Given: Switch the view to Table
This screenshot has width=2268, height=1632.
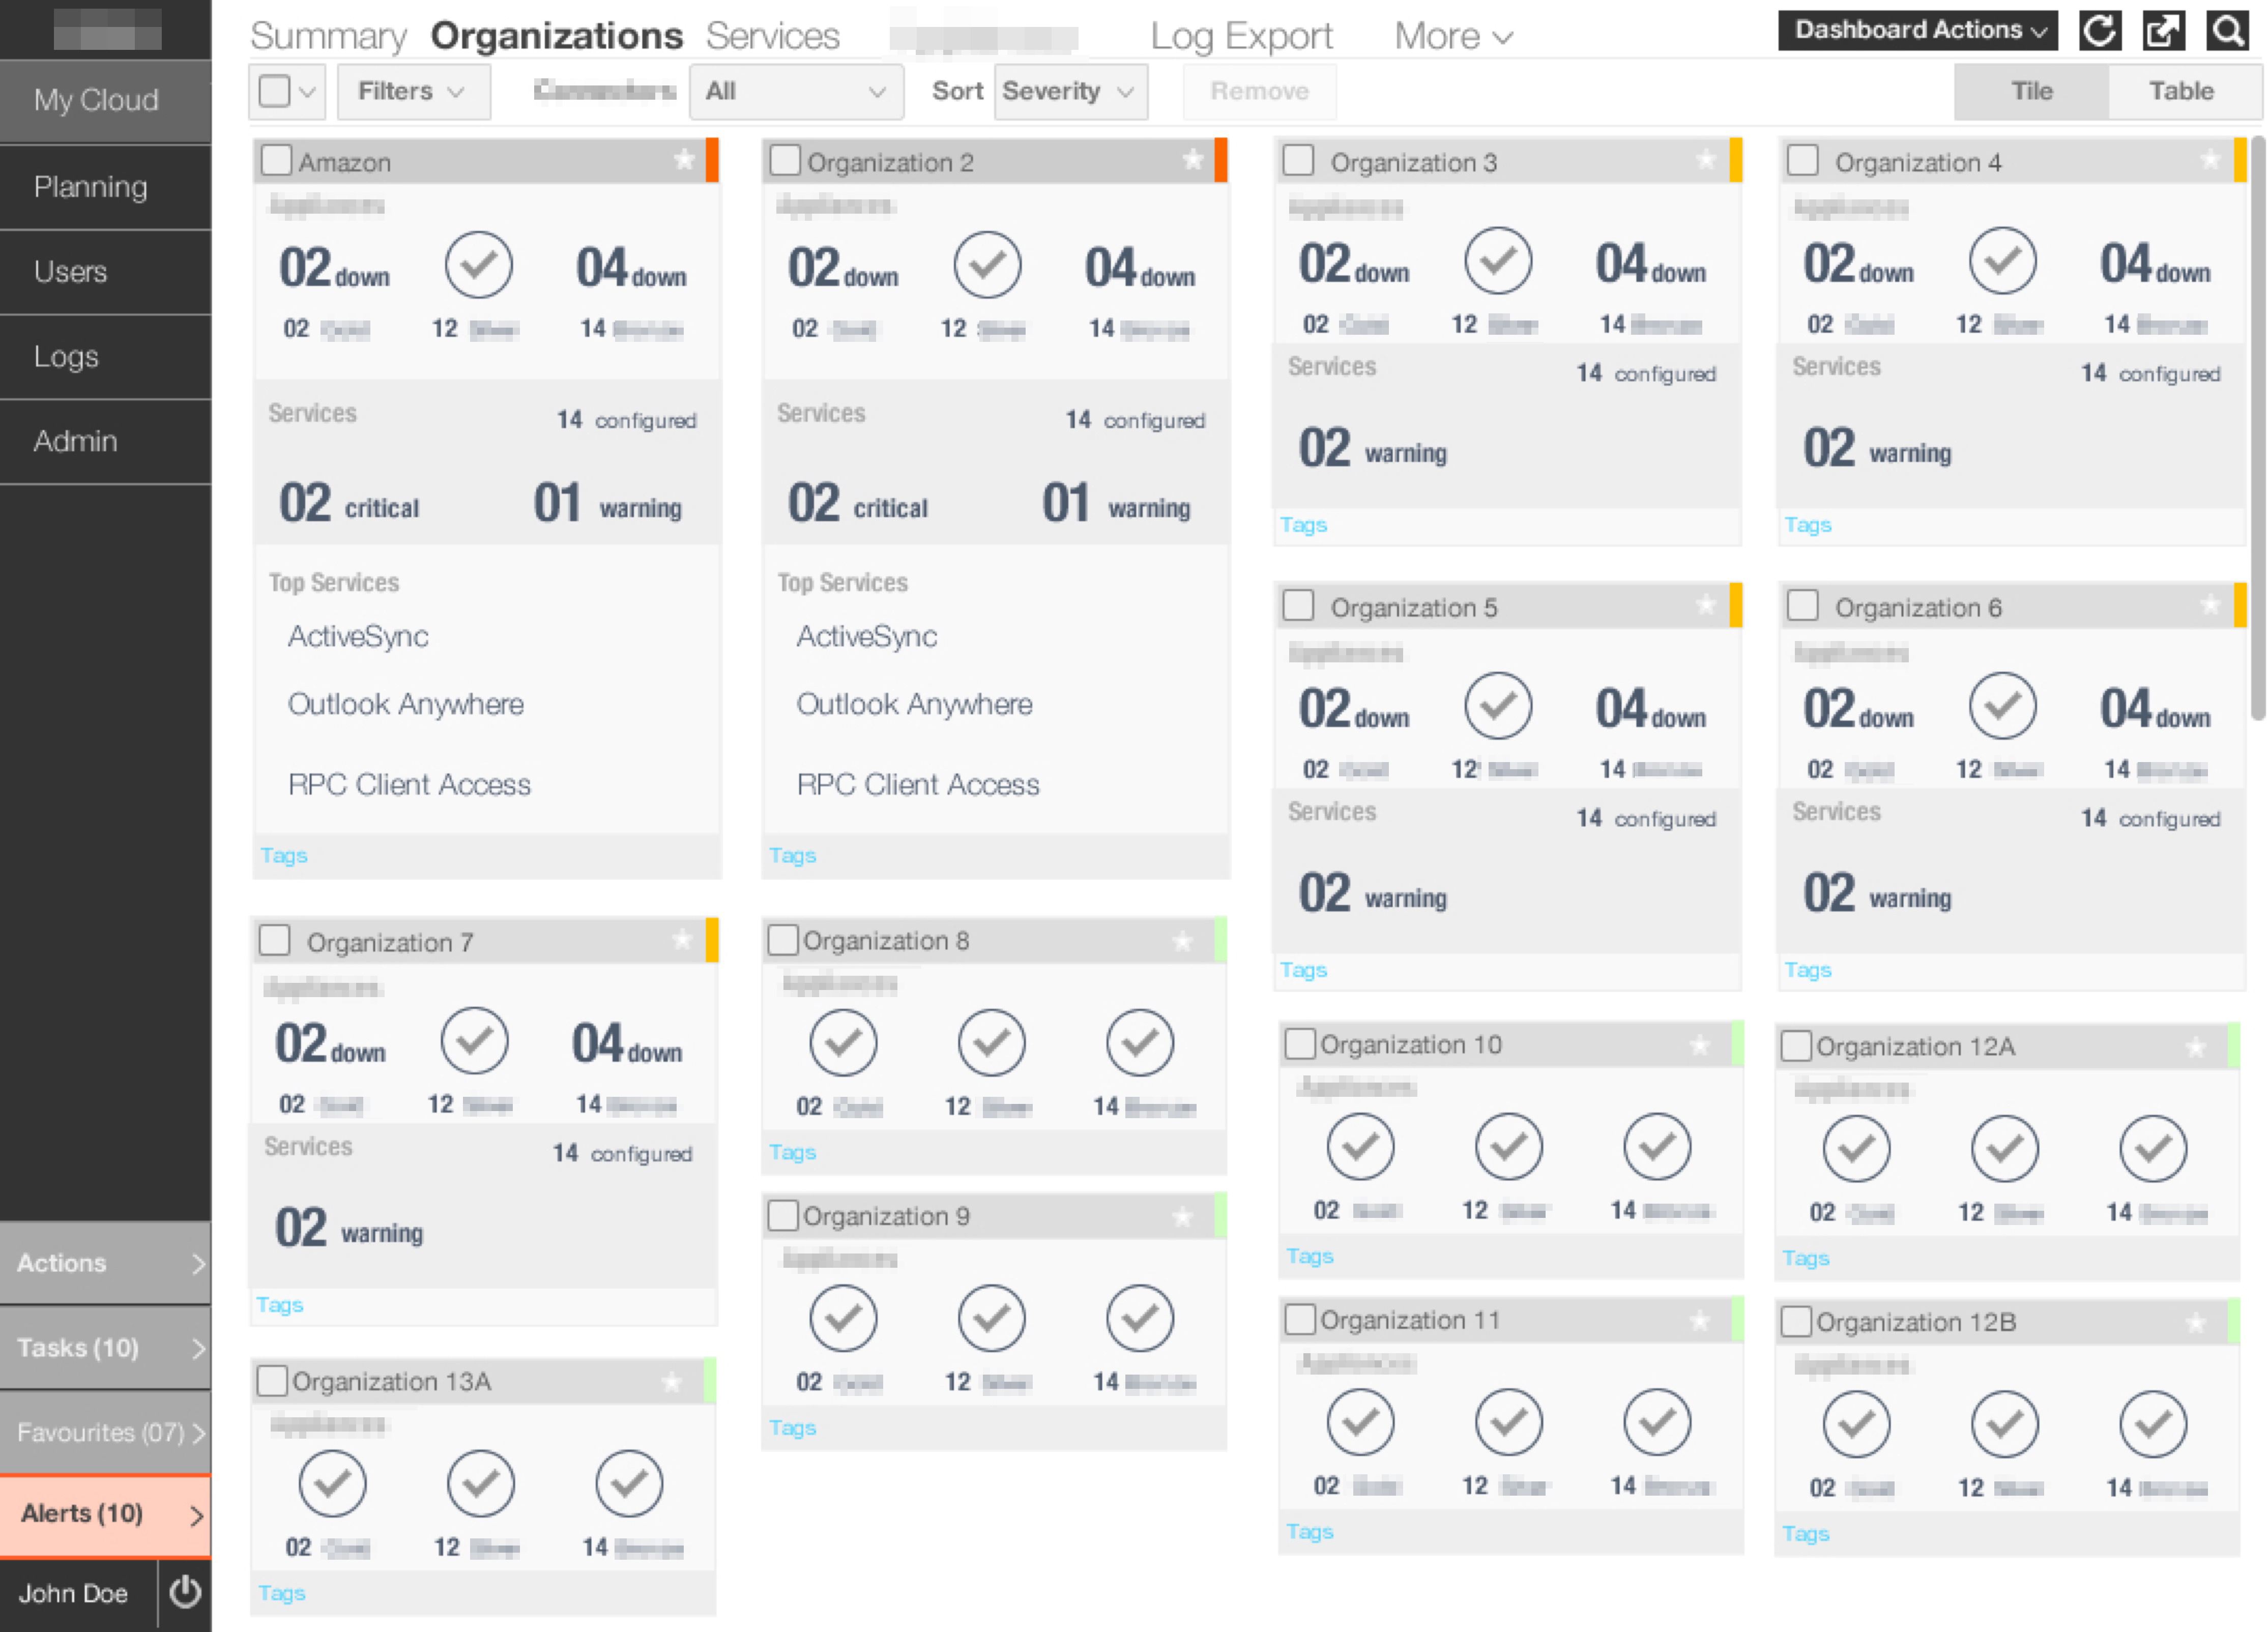Looking at the screenshot, I should click(x=2182, y=91).
